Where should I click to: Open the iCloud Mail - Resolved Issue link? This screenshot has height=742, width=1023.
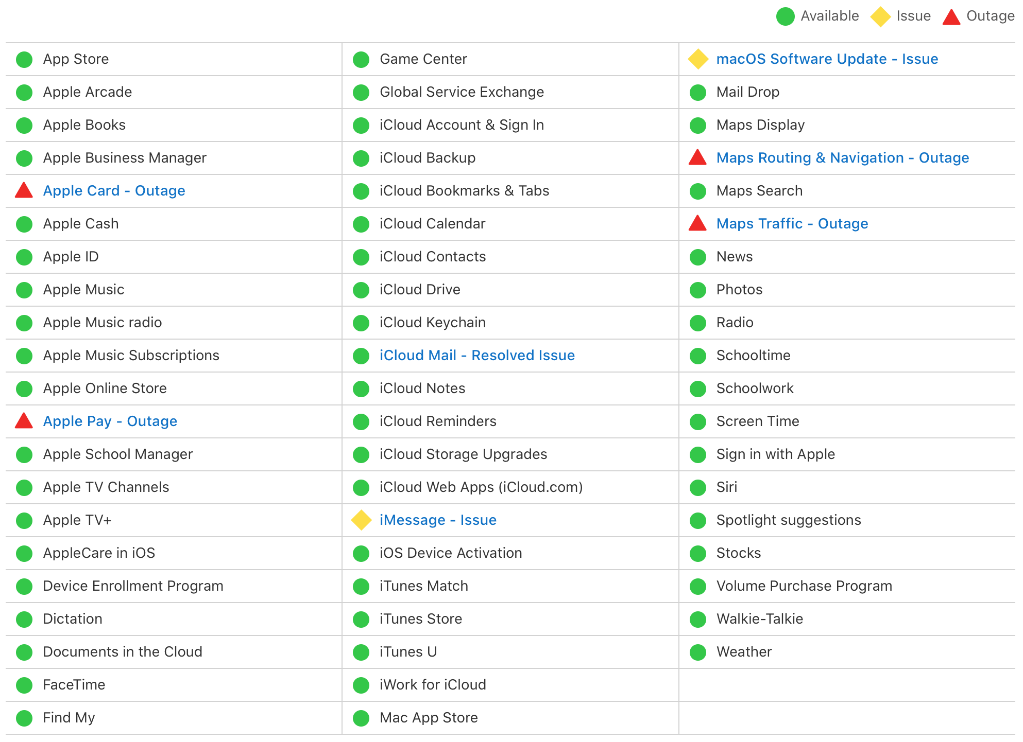tap(477, 356)
